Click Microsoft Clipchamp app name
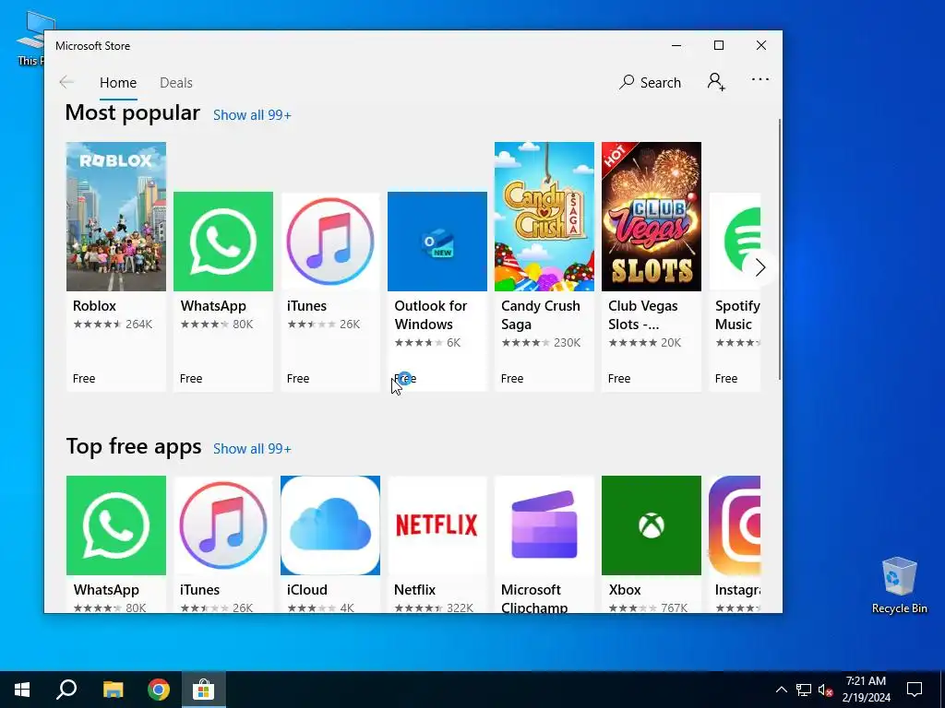This screenshot has height=708, width=945. [534, 598]
